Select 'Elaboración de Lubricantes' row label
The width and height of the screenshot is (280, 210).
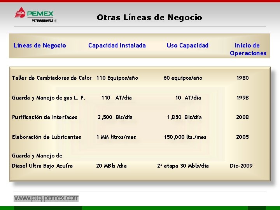point(46,137)
